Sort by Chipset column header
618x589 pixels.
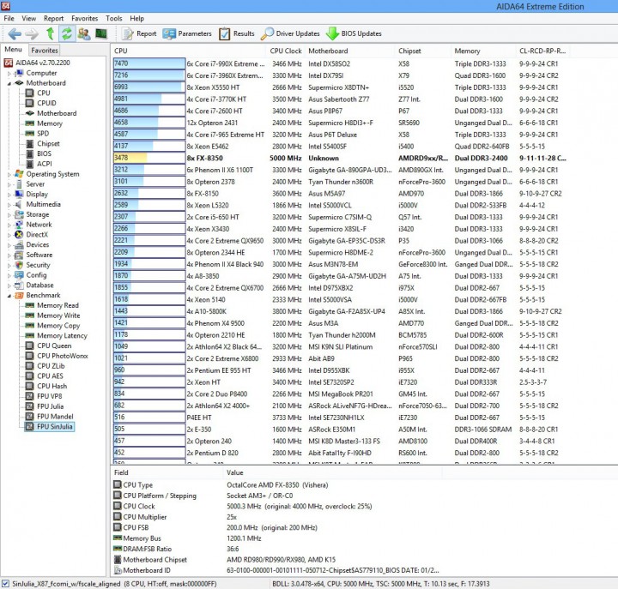[x=423, y=51]
